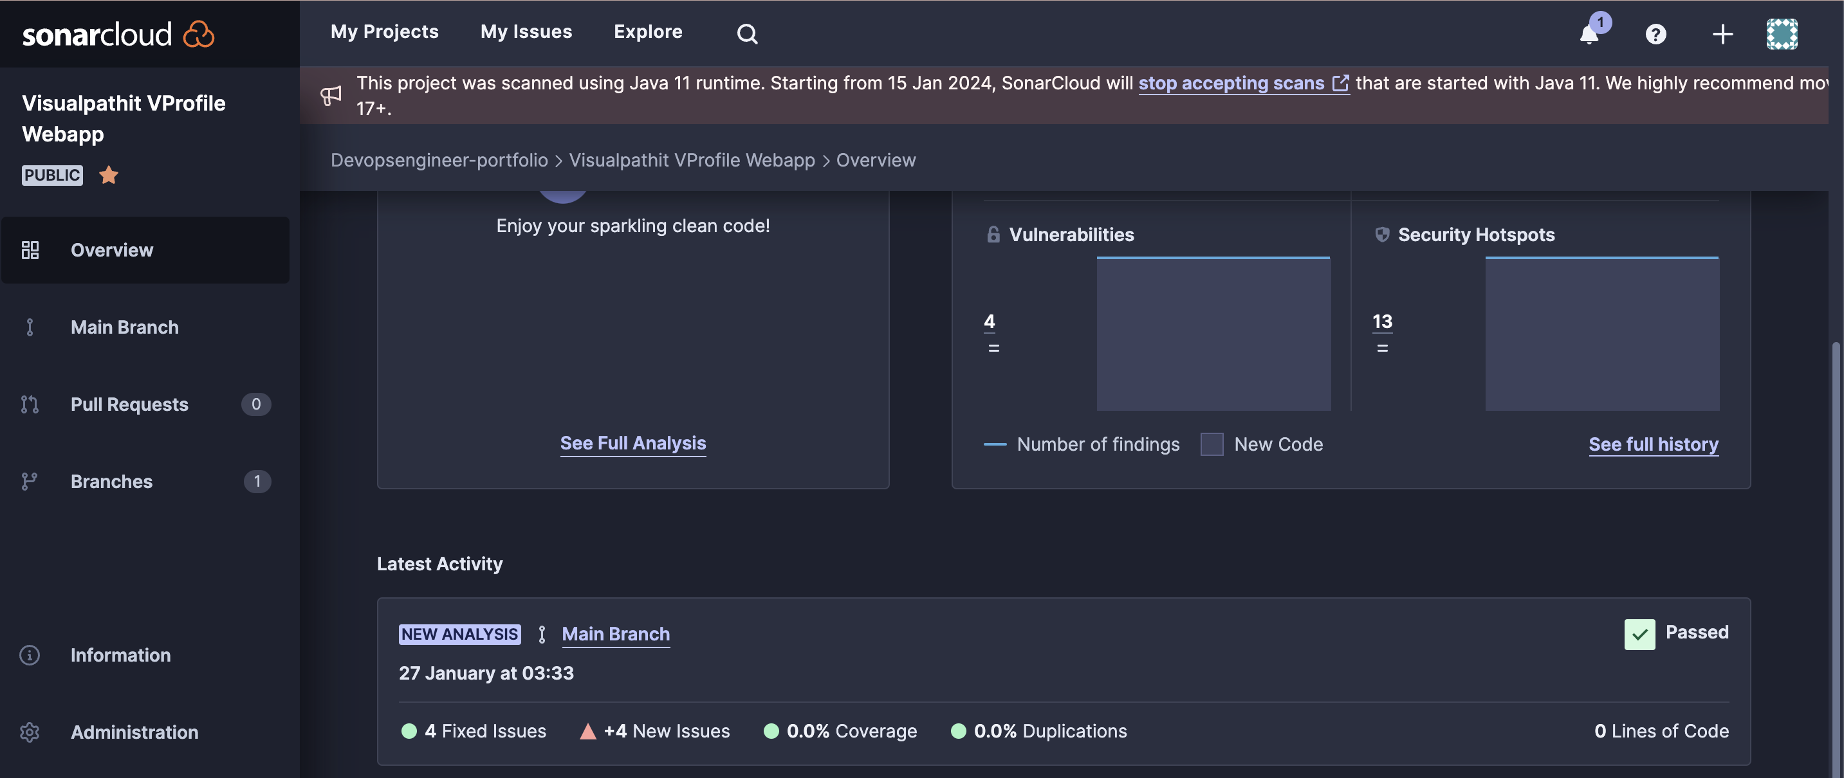Click Devopsengineer-portfolio in breadcrumb

coord(439,160)
